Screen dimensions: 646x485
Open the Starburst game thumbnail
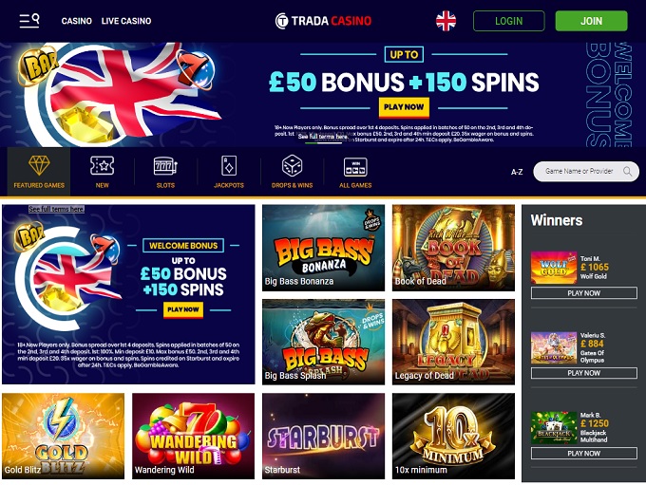point(323,436)
